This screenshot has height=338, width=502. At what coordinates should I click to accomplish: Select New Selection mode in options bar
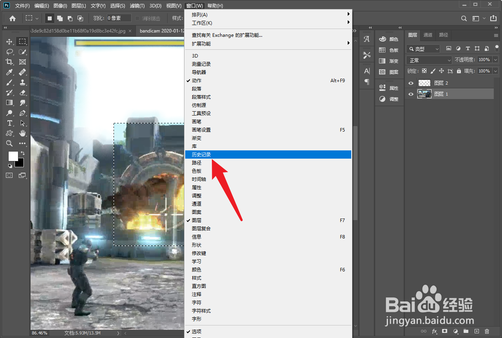click(x=50, y=18)
